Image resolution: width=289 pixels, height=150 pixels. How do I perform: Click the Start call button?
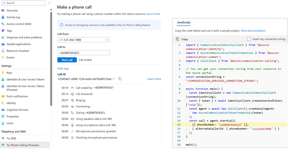(67, 60)
